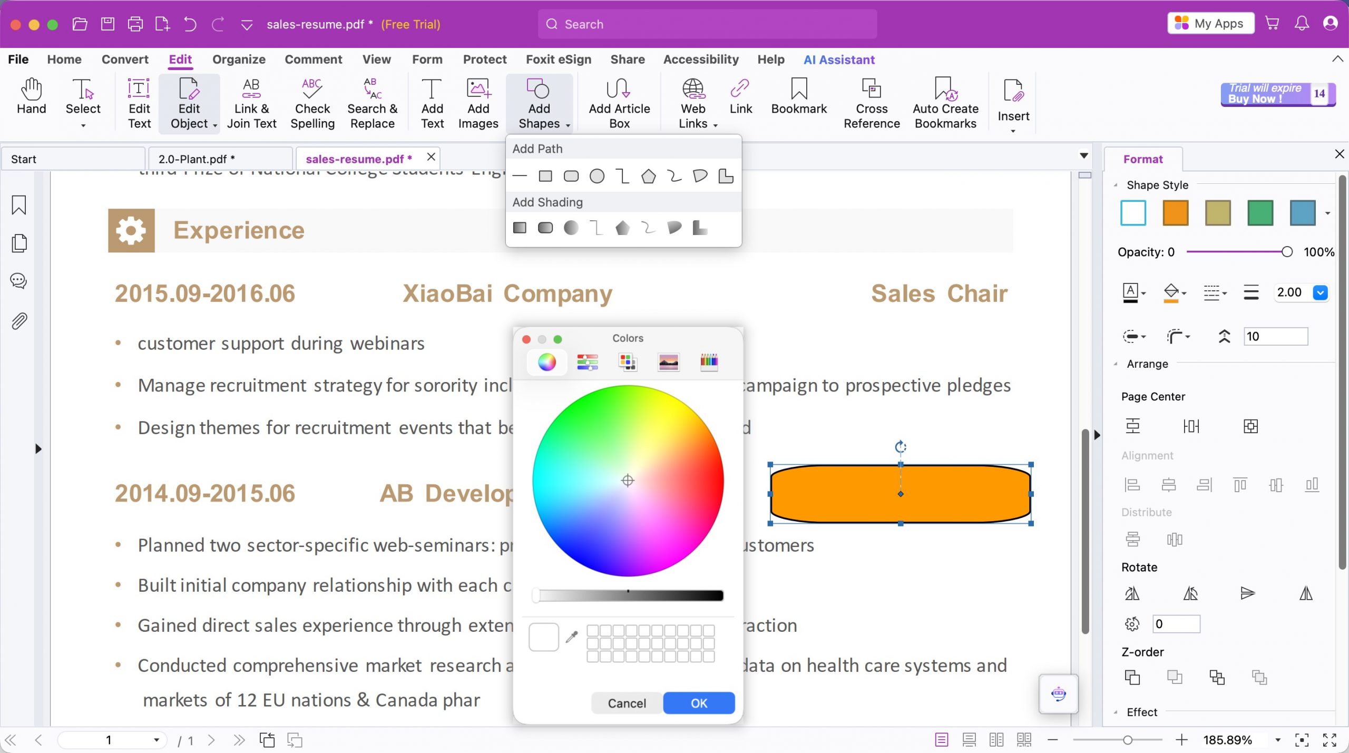Screen dimensions: 1349x753
Task: Pick the line shape under Add Path
Action: click(x=520, y=176)
